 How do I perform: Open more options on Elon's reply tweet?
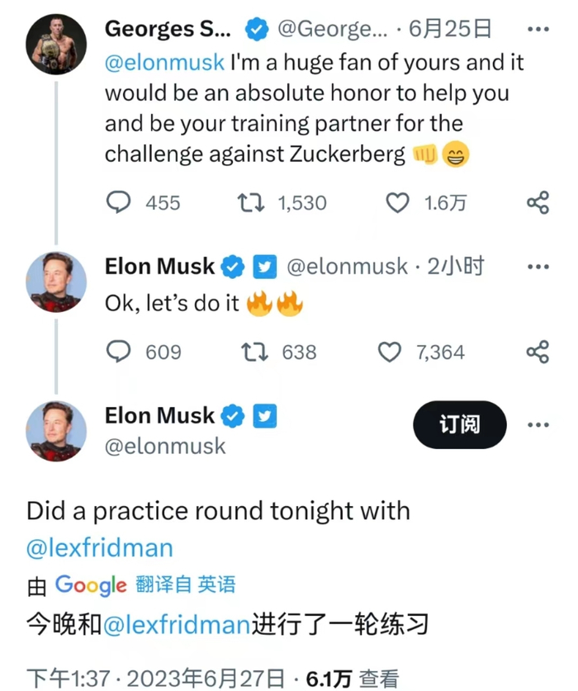tap(538, 267)
